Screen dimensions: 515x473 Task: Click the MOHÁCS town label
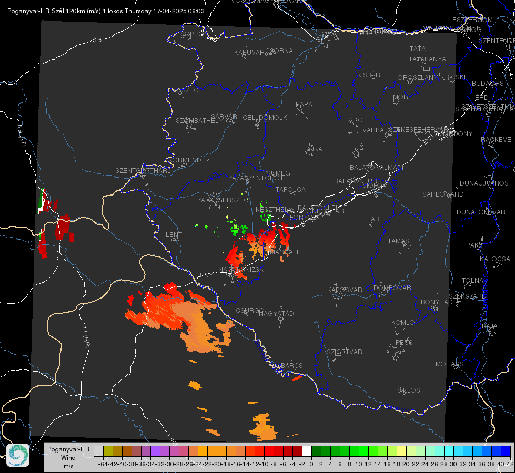(450, 364)
